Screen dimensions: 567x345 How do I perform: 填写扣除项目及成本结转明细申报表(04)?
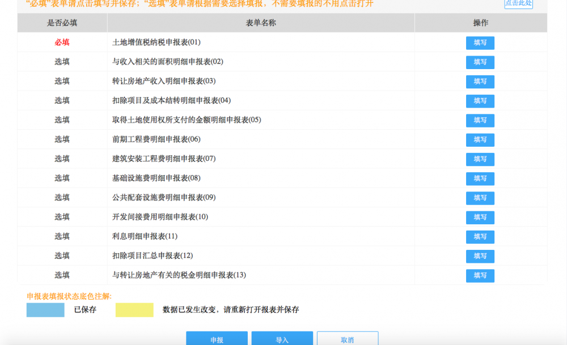click(480, 101)
